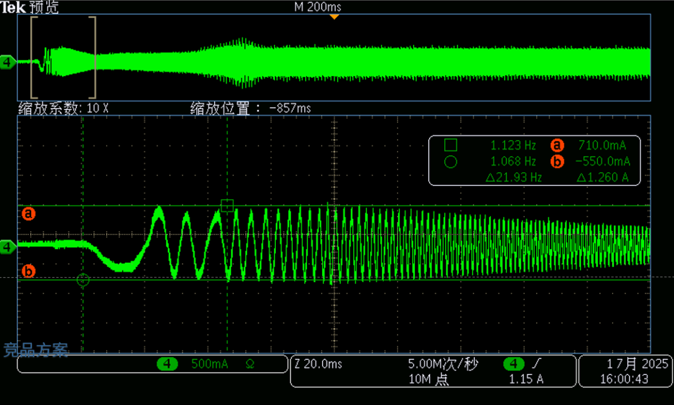Click the rising edge trigger slope icon

coord(535,364)
